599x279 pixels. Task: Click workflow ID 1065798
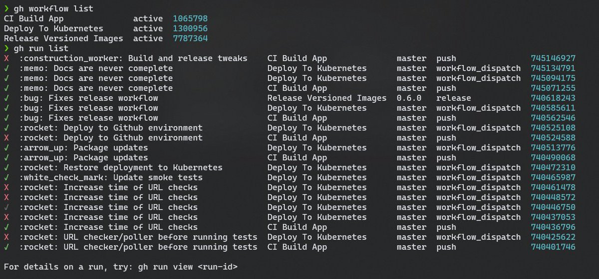[x=190, y=18]
